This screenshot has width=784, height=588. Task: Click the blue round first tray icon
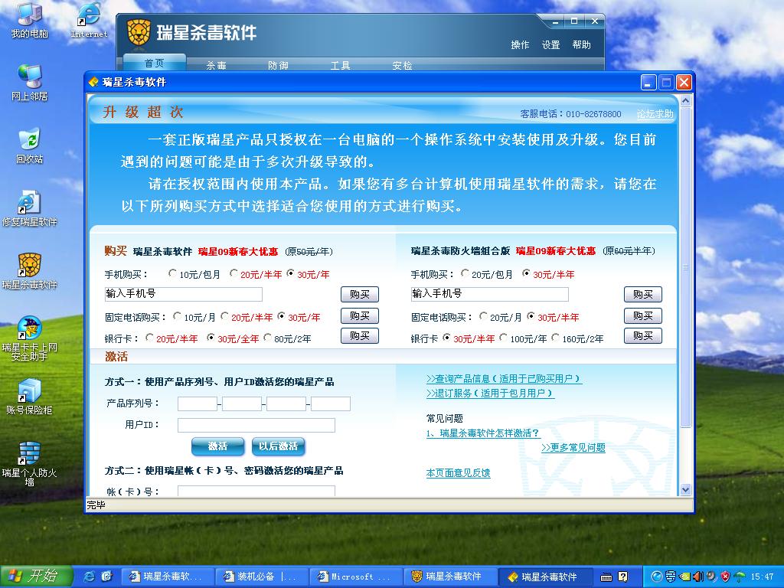coord(657,577)
